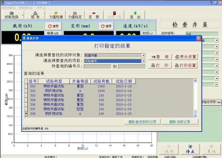Screen dimensions: 222x158
Task: Select record row 306
Action: coord(80,105)
